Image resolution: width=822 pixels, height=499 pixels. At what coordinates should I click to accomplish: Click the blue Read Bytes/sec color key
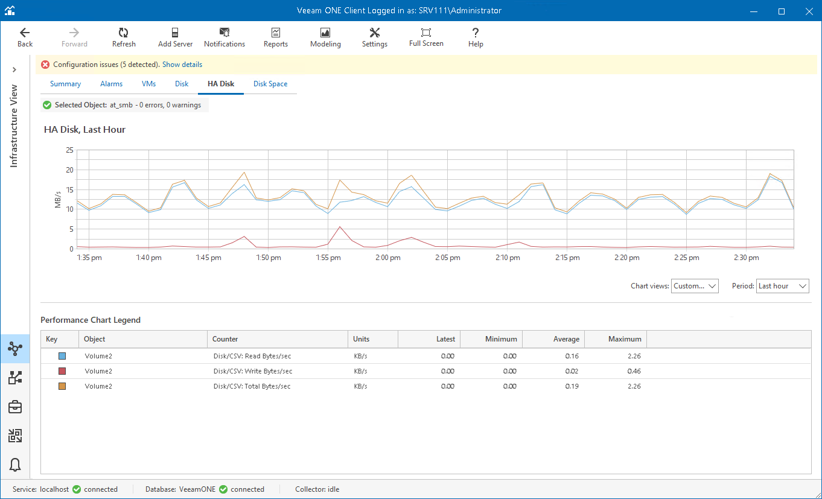pos(62,356)
